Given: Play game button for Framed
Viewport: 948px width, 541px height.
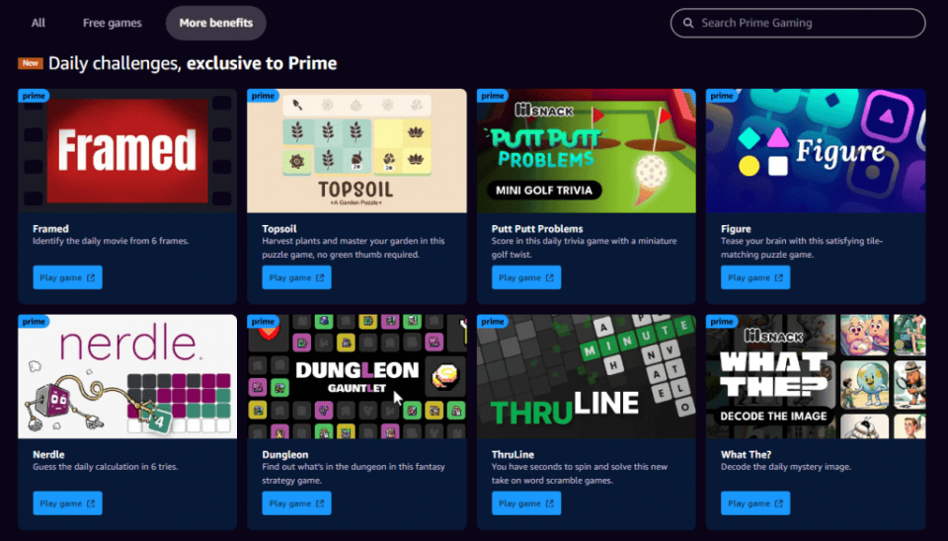Looking at the screenshot, I should point(68,277).
